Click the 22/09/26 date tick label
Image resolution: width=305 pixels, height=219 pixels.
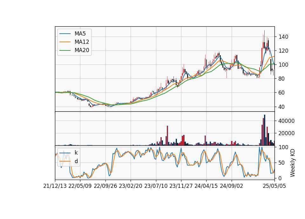pyautogui.click(x=105, y=186)
